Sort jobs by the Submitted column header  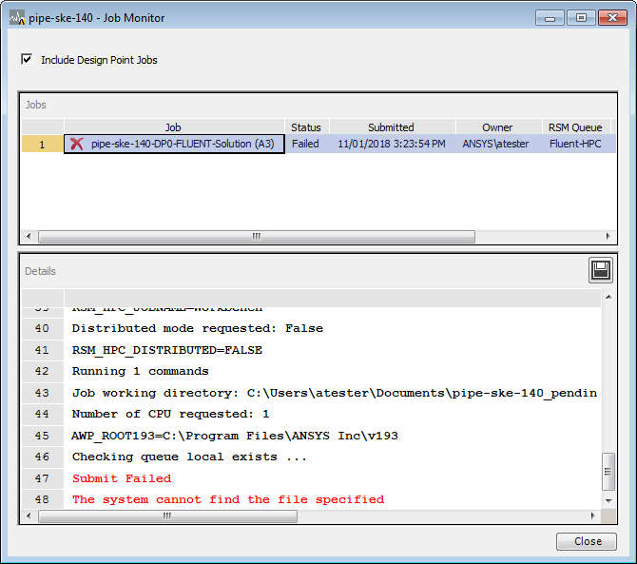[392, 127]
